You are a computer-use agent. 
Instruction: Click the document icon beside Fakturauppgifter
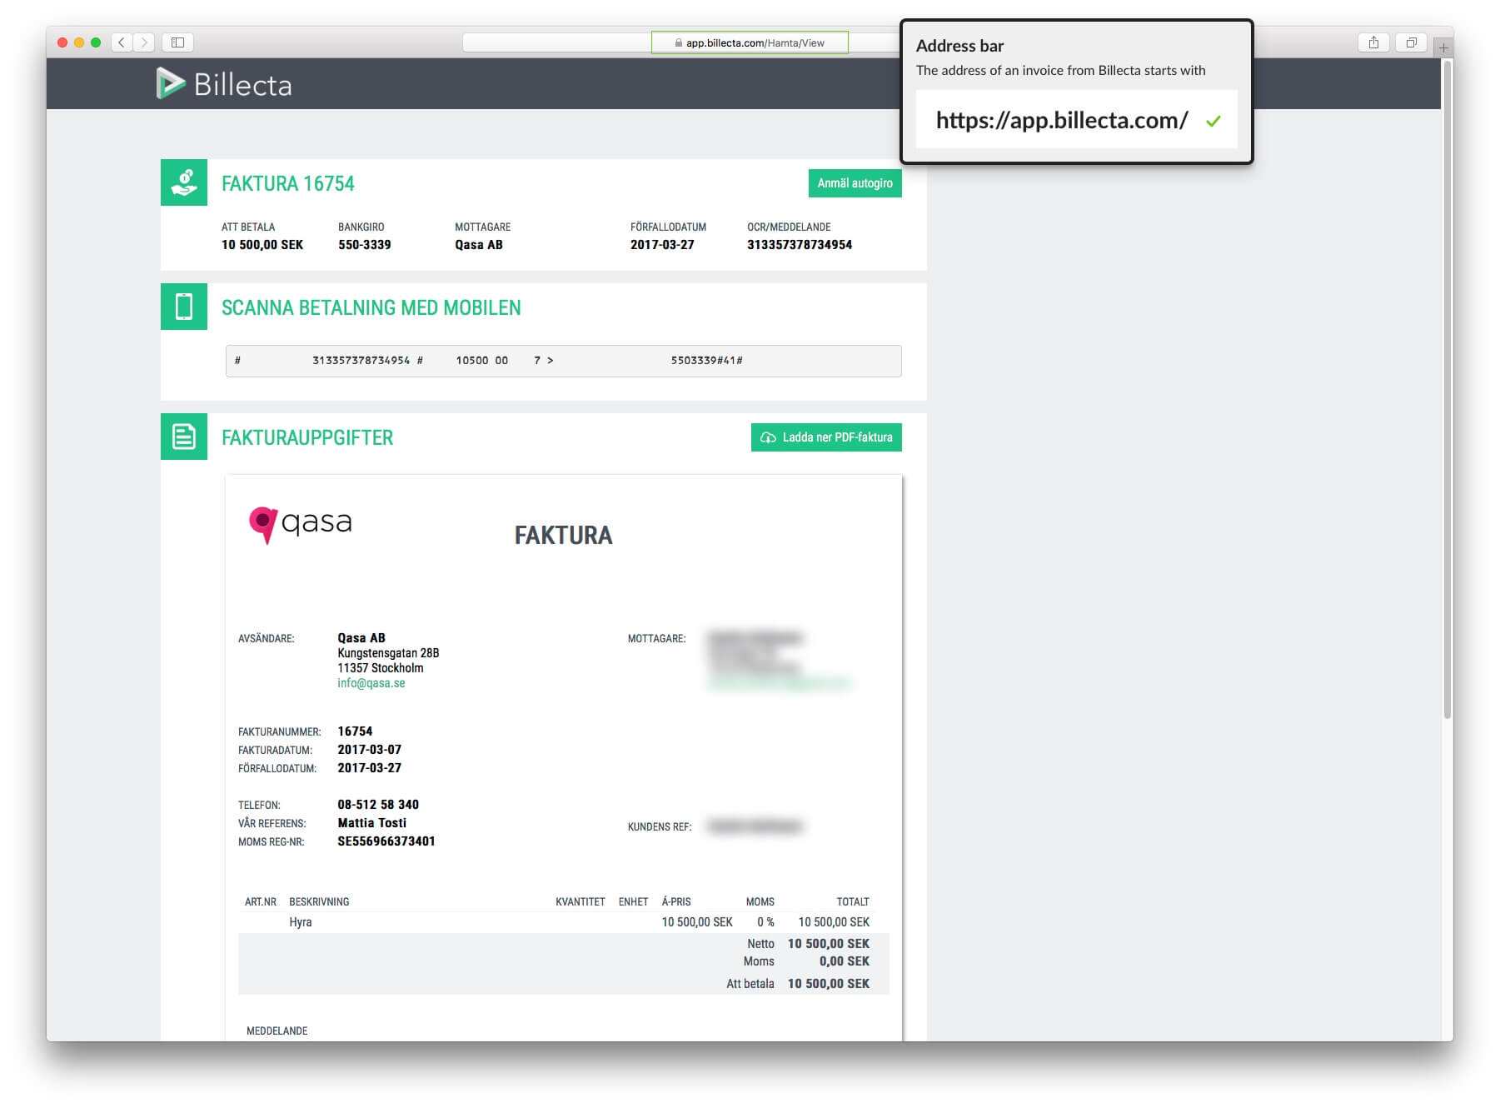pyautogui.click(x=184, y=437)
